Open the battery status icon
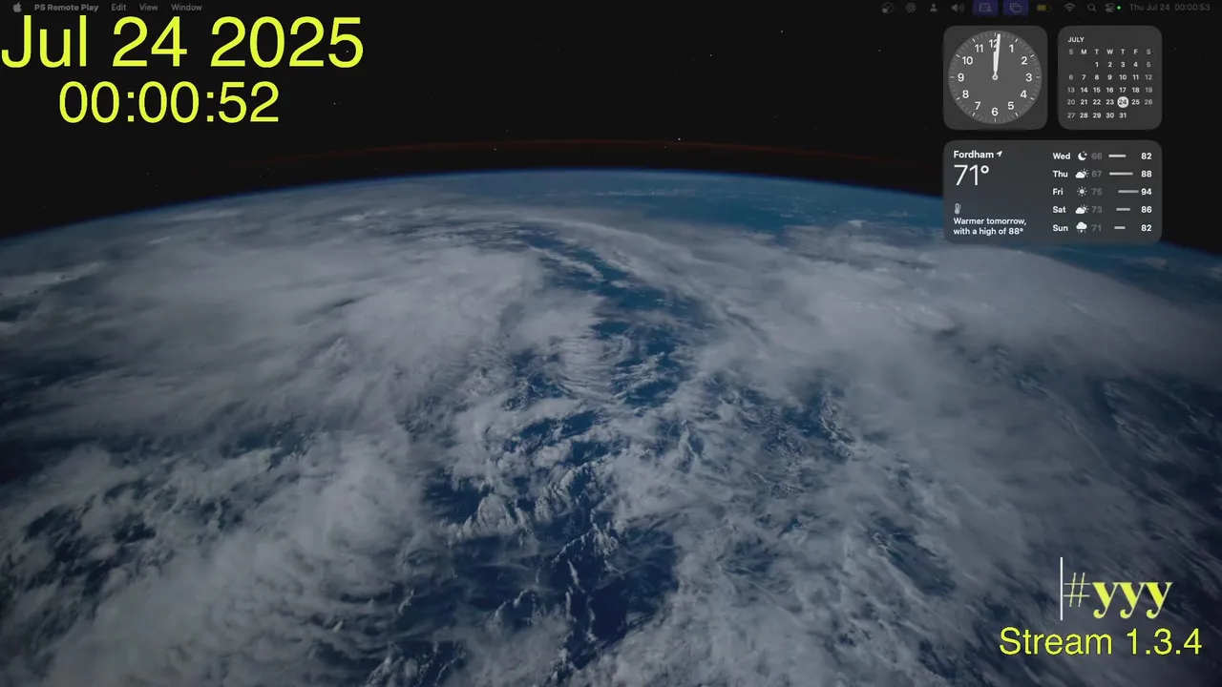The height and width of the screenshot is (687, 1222). click(x=1043, y=7)
